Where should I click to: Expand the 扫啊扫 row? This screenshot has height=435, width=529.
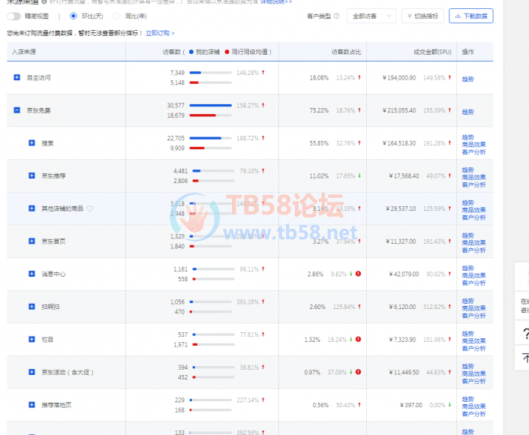tap(32, 307)
